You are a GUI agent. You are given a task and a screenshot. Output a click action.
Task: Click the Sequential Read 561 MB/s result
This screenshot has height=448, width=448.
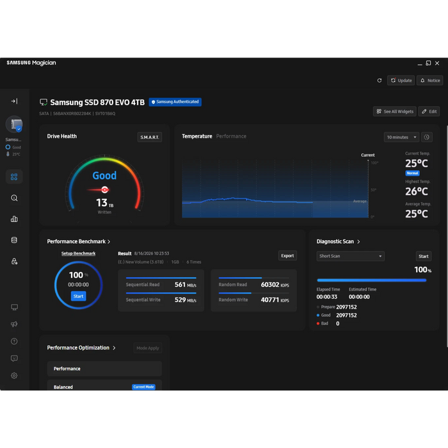161,283
